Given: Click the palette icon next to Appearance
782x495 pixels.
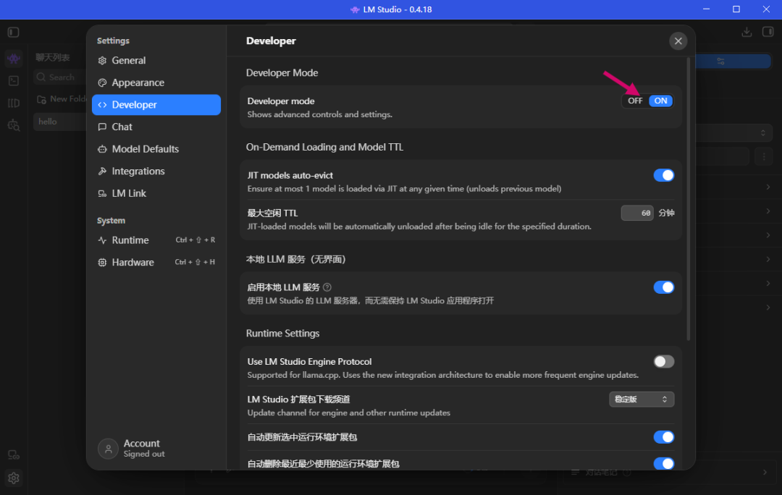Looking at the screenshot, I should tap(102, 82).
